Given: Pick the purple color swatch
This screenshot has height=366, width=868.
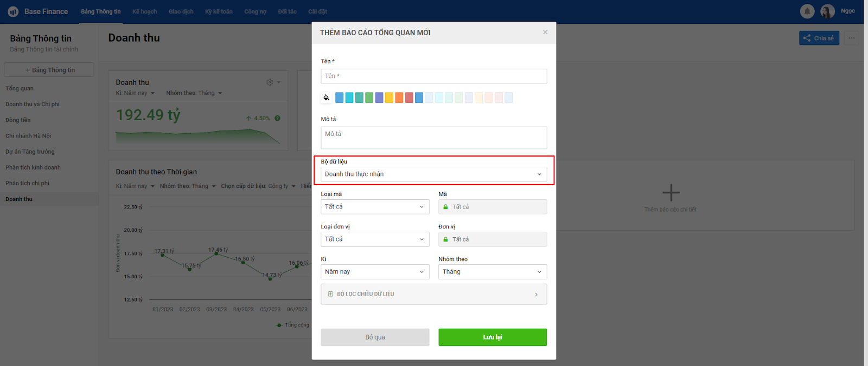Looking at the screenshot, I should pos(379,97).
